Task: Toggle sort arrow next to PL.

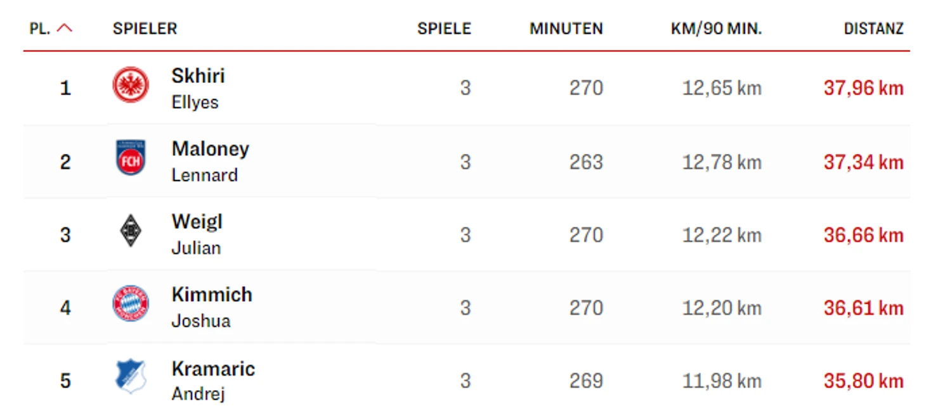Action: pos(65,29)
